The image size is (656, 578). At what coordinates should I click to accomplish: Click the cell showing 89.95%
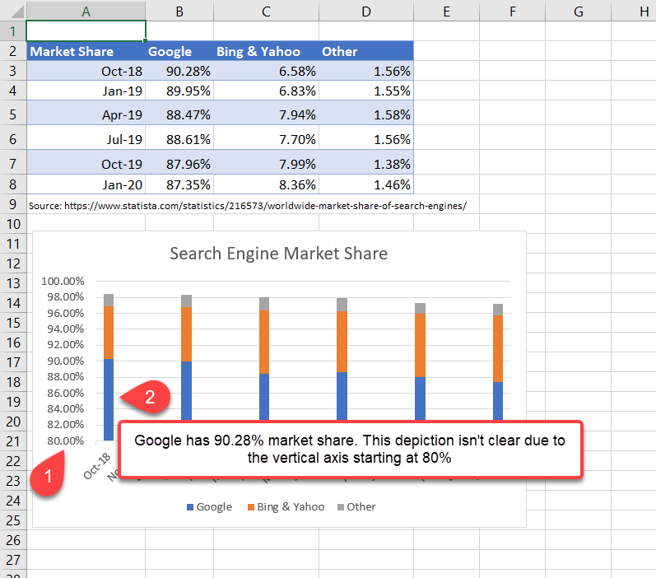pos(179,91)
